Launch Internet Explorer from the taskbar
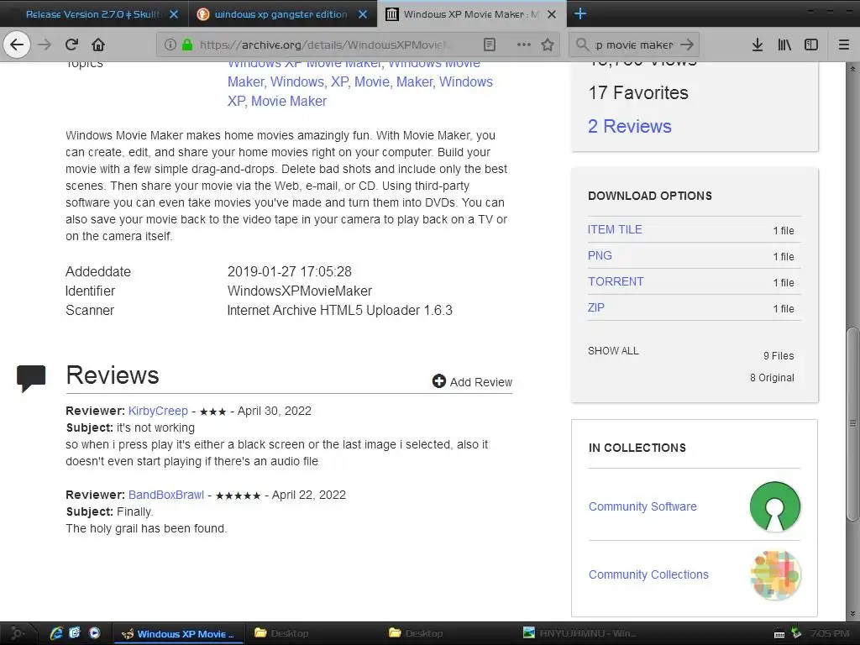 coord(56,633)
